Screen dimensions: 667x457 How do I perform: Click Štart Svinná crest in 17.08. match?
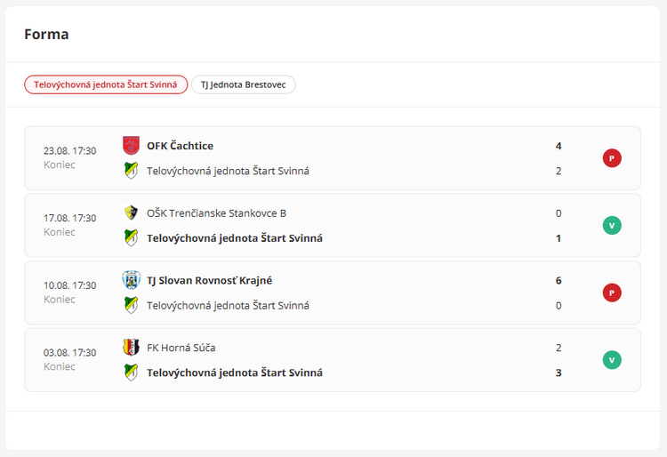(x=131, y=238)
